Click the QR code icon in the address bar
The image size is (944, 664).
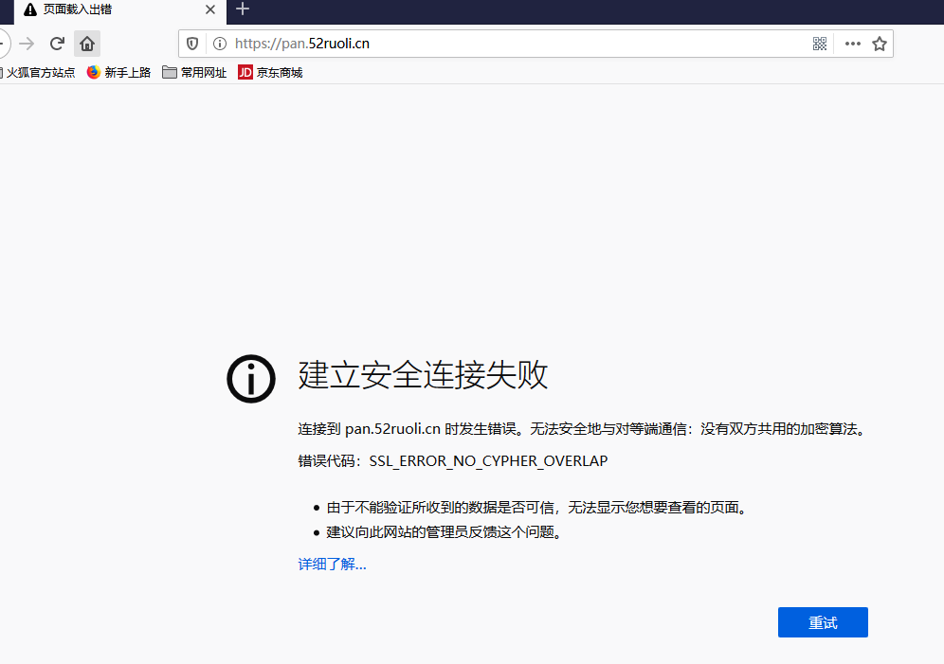pos(819,43)
